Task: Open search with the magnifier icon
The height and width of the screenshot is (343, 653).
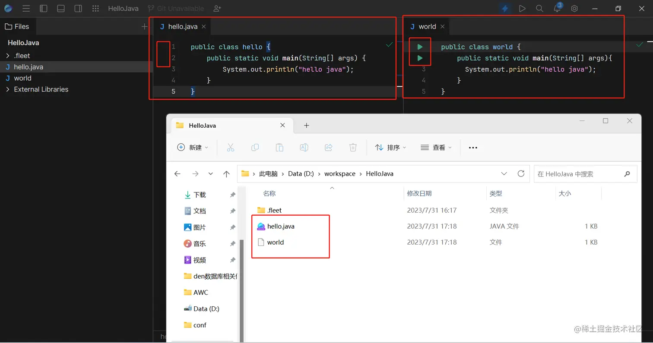Action: click(x=539, y=9)
